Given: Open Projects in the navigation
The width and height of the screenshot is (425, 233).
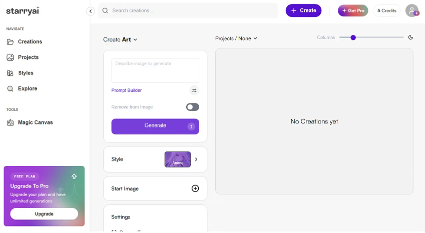Looking at the screenshot, I should click(x=28, y=57).
